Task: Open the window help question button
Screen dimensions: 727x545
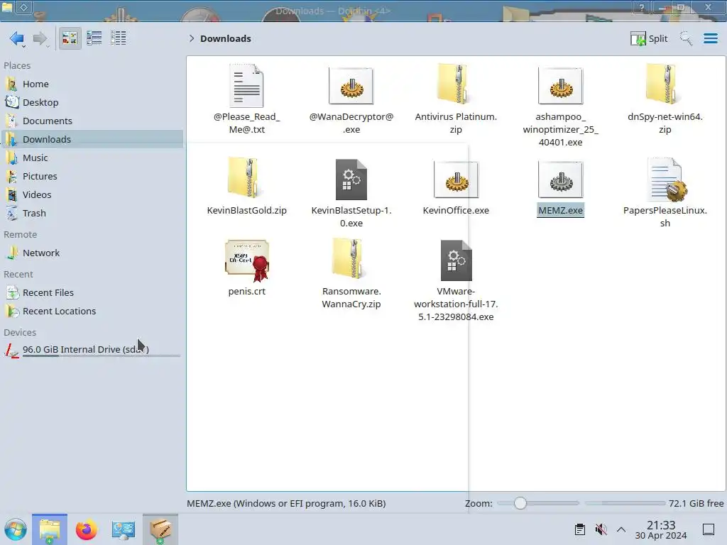Action: click(642, 7)
